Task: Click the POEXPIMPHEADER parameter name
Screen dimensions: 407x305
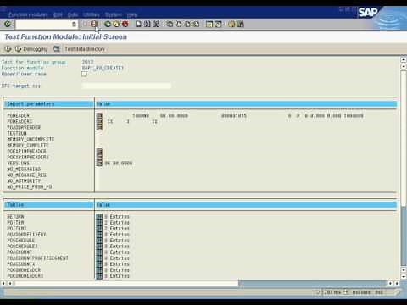Action: click(26, 151)
